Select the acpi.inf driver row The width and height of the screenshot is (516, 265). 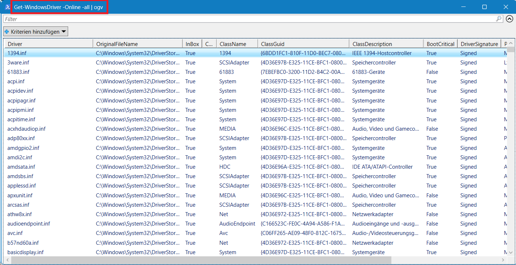pyautogui.click(x=255, y=81)
